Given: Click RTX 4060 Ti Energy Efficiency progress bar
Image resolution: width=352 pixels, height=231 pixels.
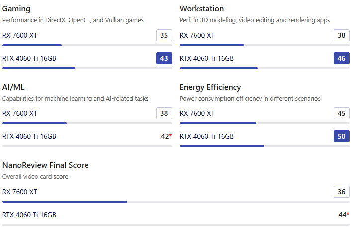Looking at the screenshot, I should tap(264, 146).
